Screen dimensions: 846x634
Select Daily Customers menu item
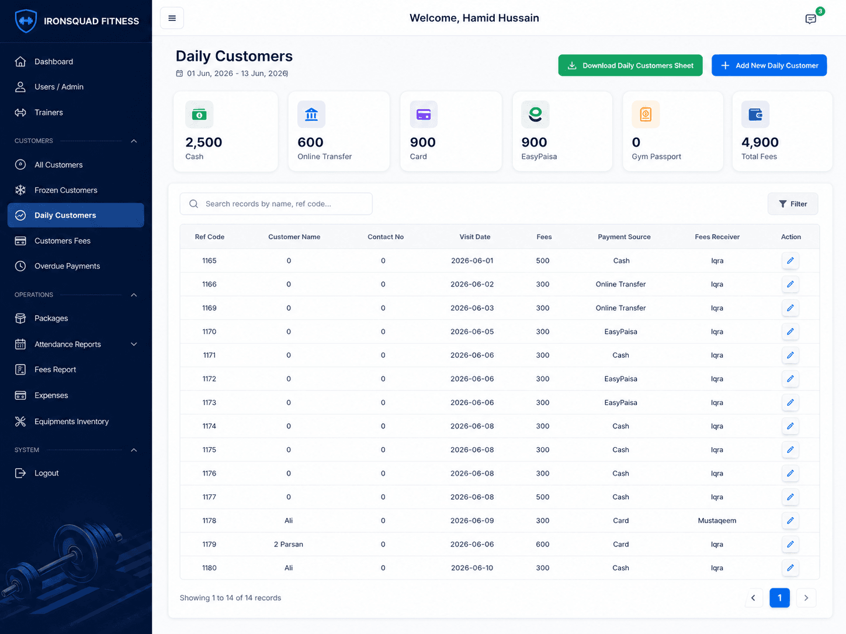coord(76,215)
